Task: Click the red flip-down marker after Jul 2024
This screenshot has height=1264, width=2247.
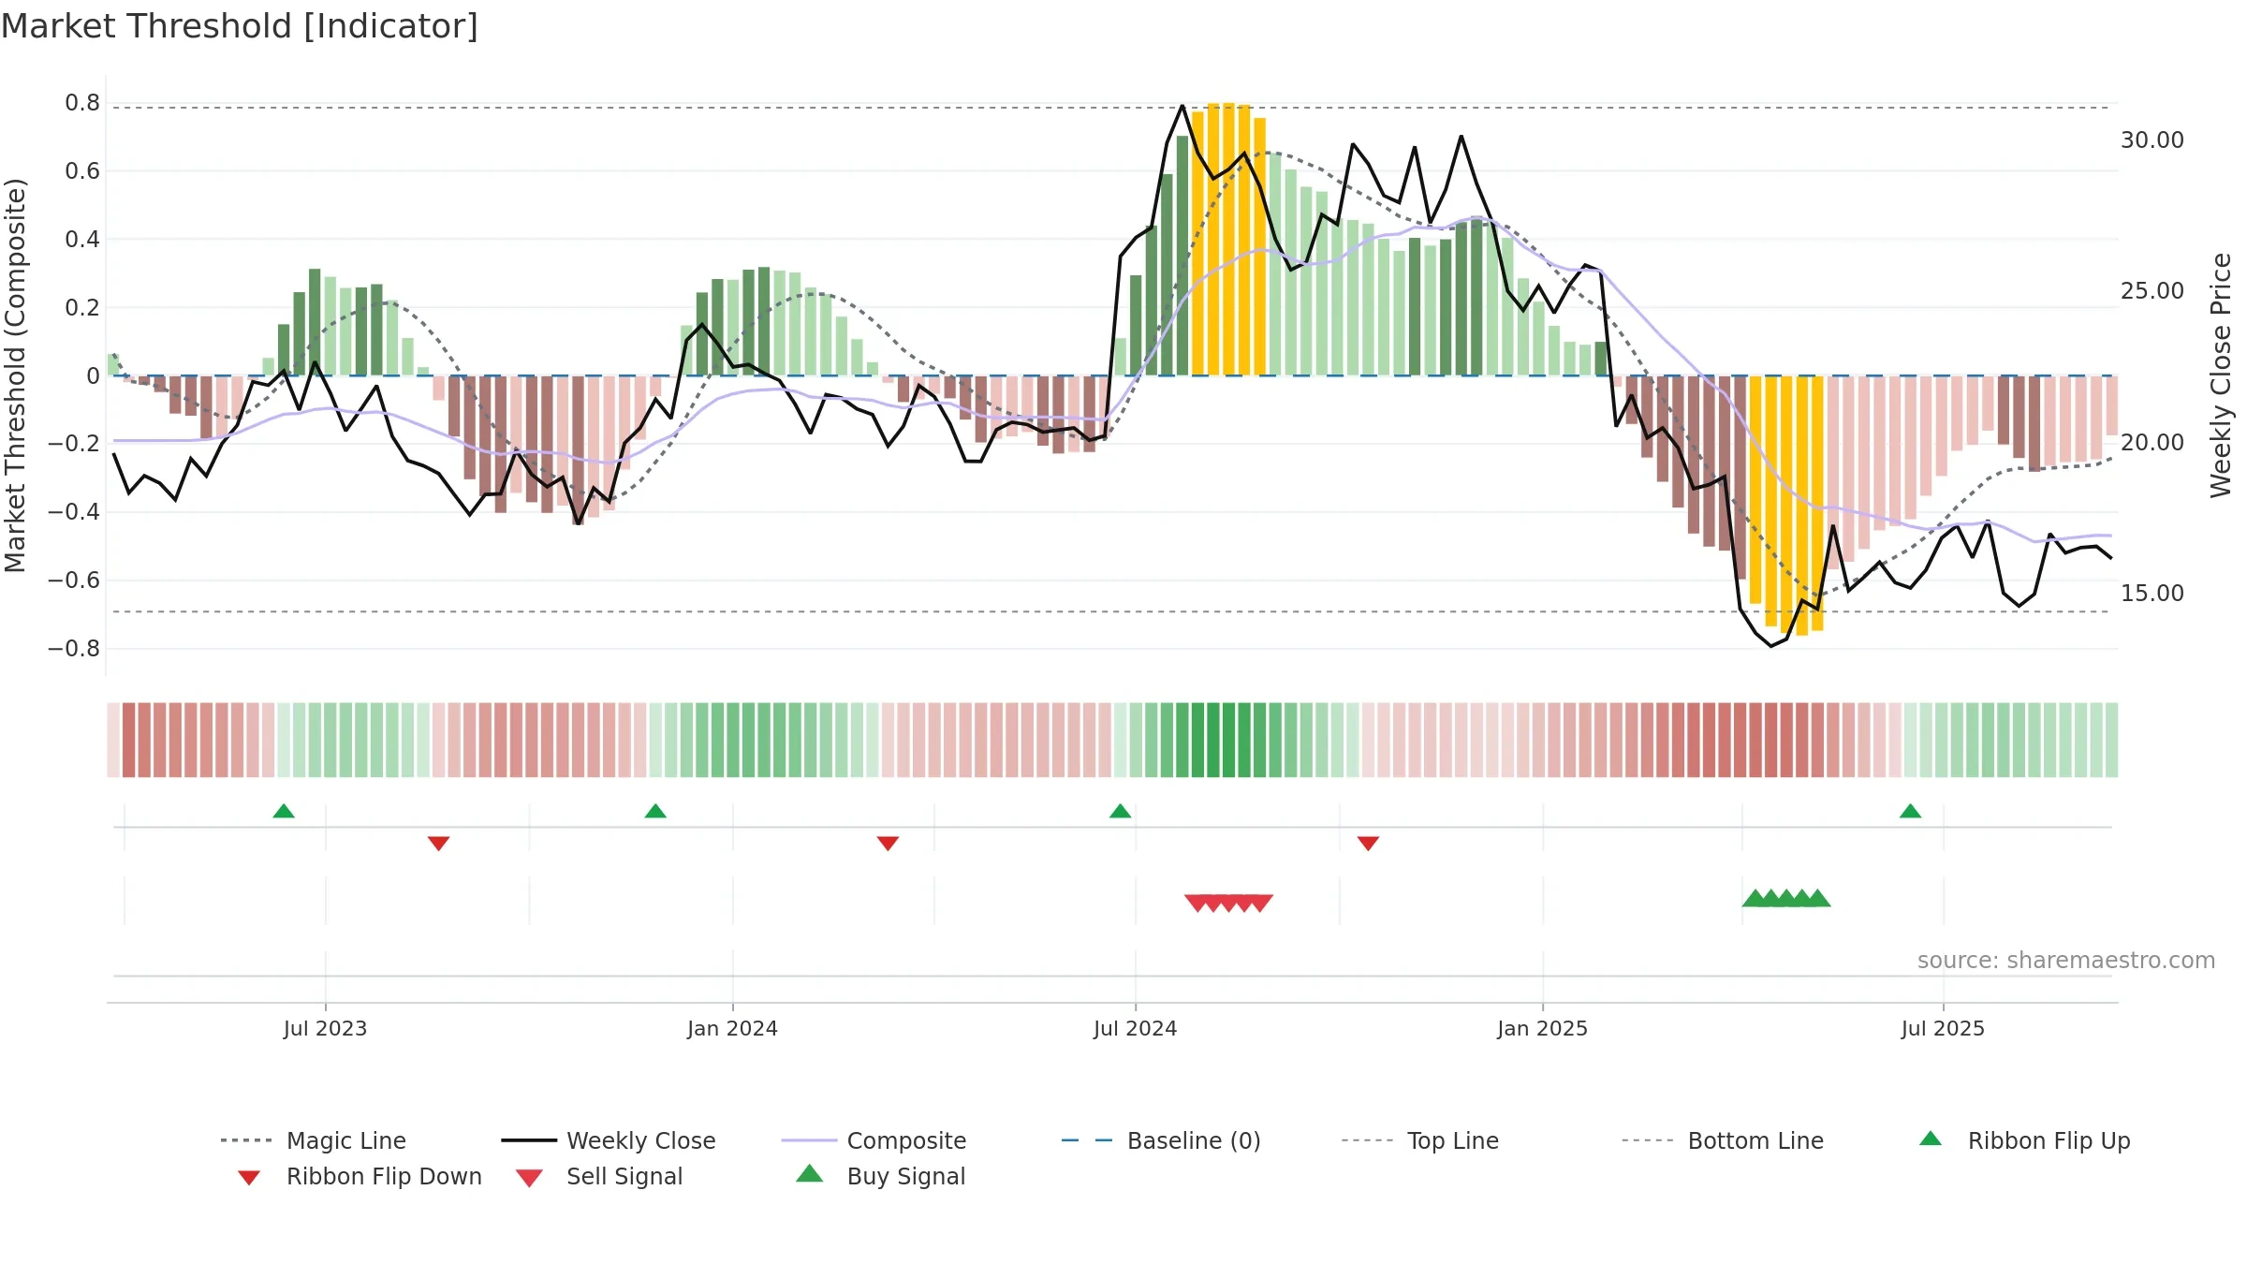Action: 1368,844
